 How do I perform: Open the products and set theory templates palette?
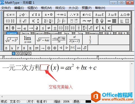[x=99, y=21]
